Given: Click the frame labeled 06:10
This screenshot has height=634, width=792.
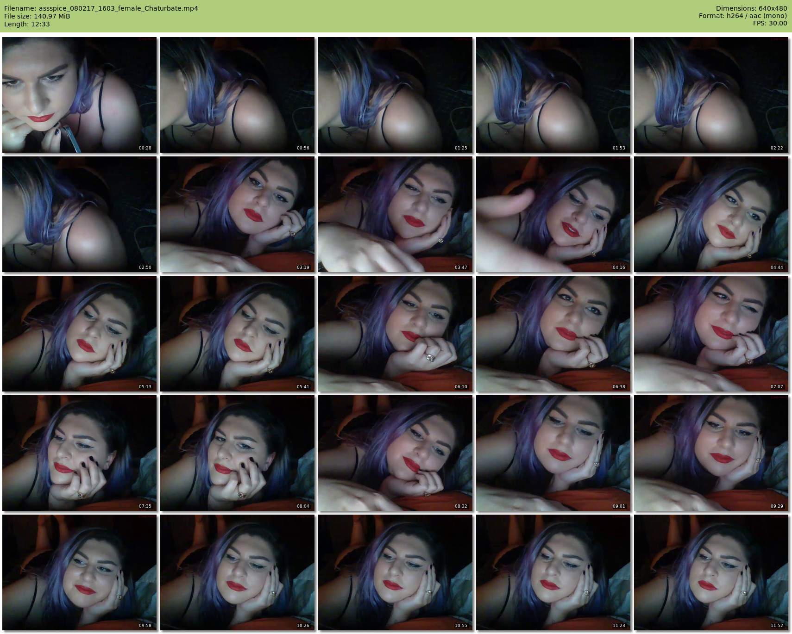Looking at the screenshot, I should point(395,334).
